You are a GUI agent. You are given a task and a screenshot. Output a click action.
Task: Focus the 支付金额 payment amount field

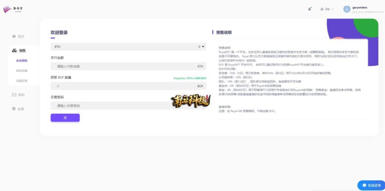point(129,66)
